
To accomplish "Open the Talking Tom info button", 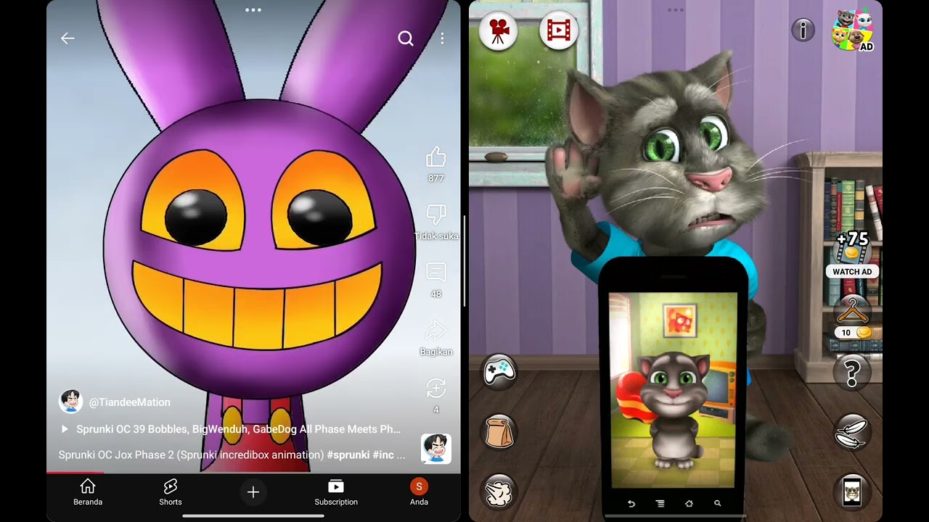I will [803, 30].
